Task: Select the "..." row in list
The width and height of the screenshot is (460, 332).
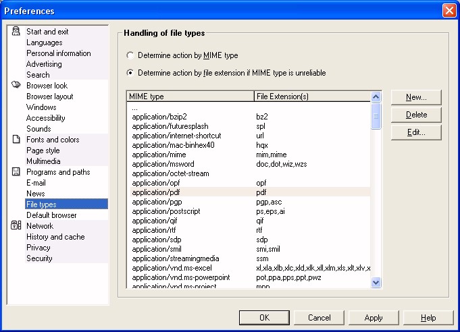Action: (250, 107)
